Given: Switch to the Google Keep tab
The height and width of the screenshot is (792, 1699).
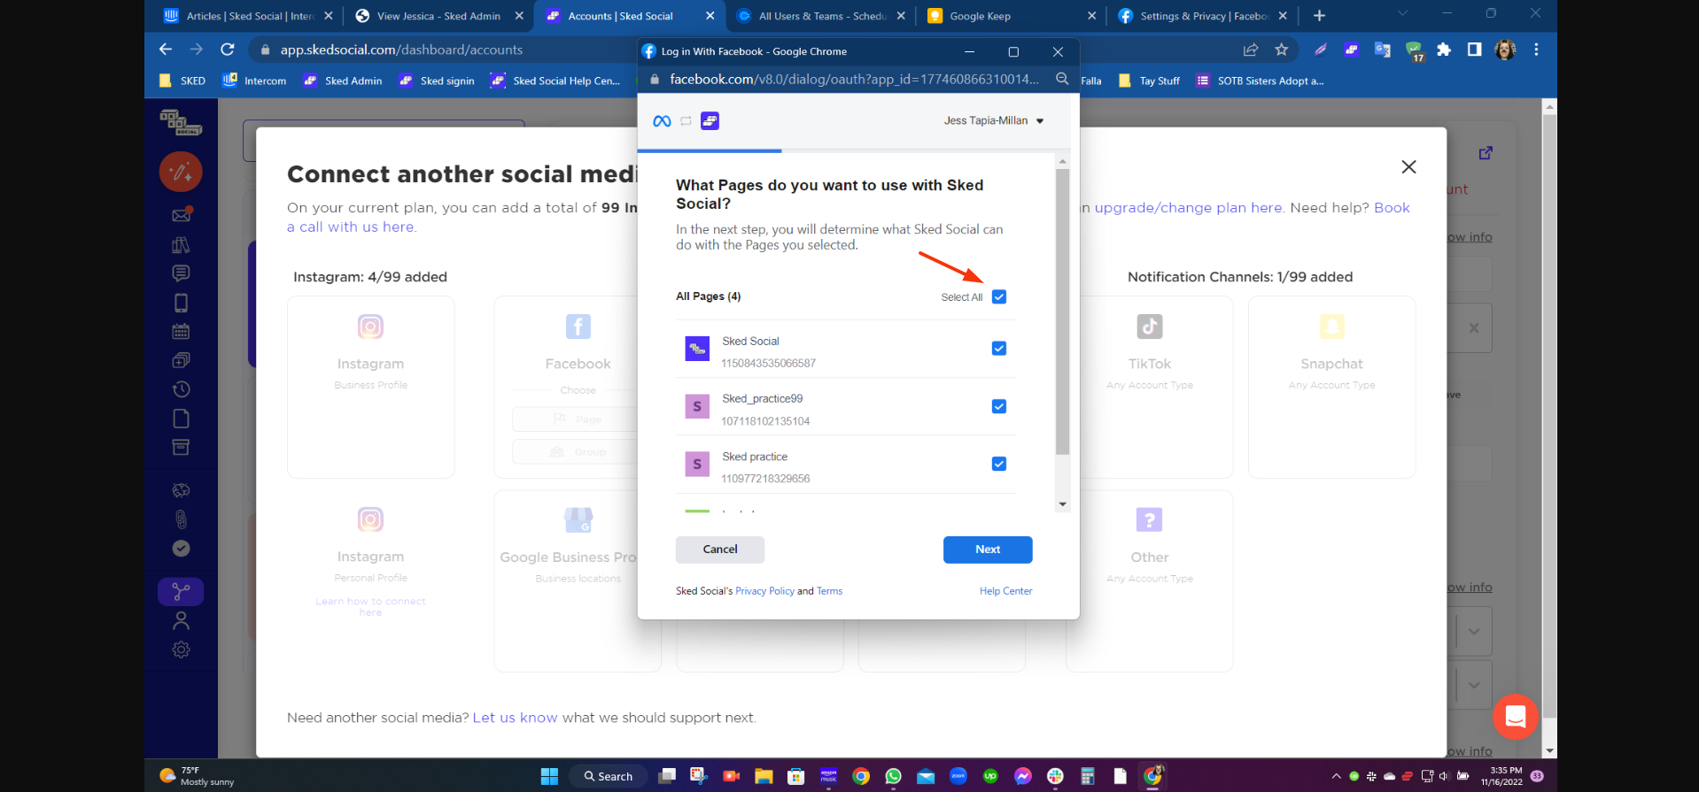Looking at the screenshot, I should point(1012,16).
